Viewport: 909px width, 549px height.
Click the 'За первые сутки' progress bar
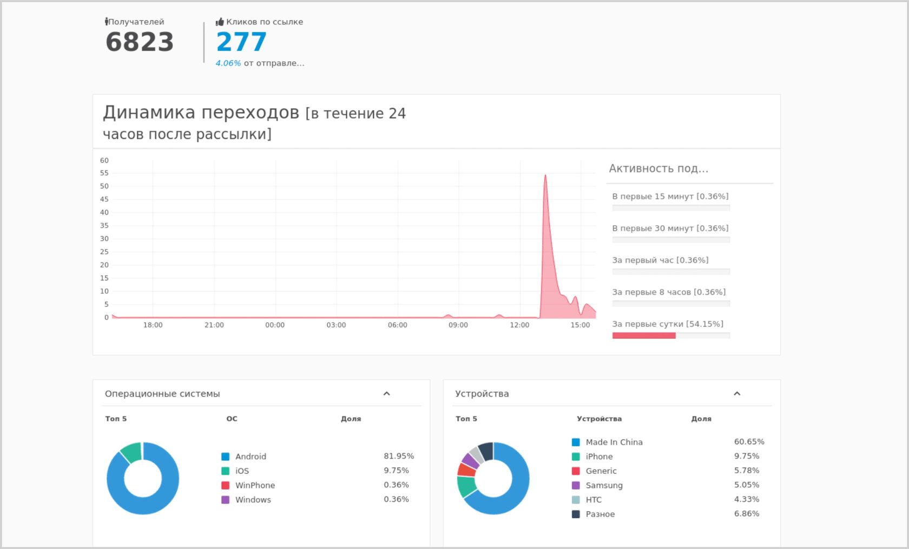(671, 335)
